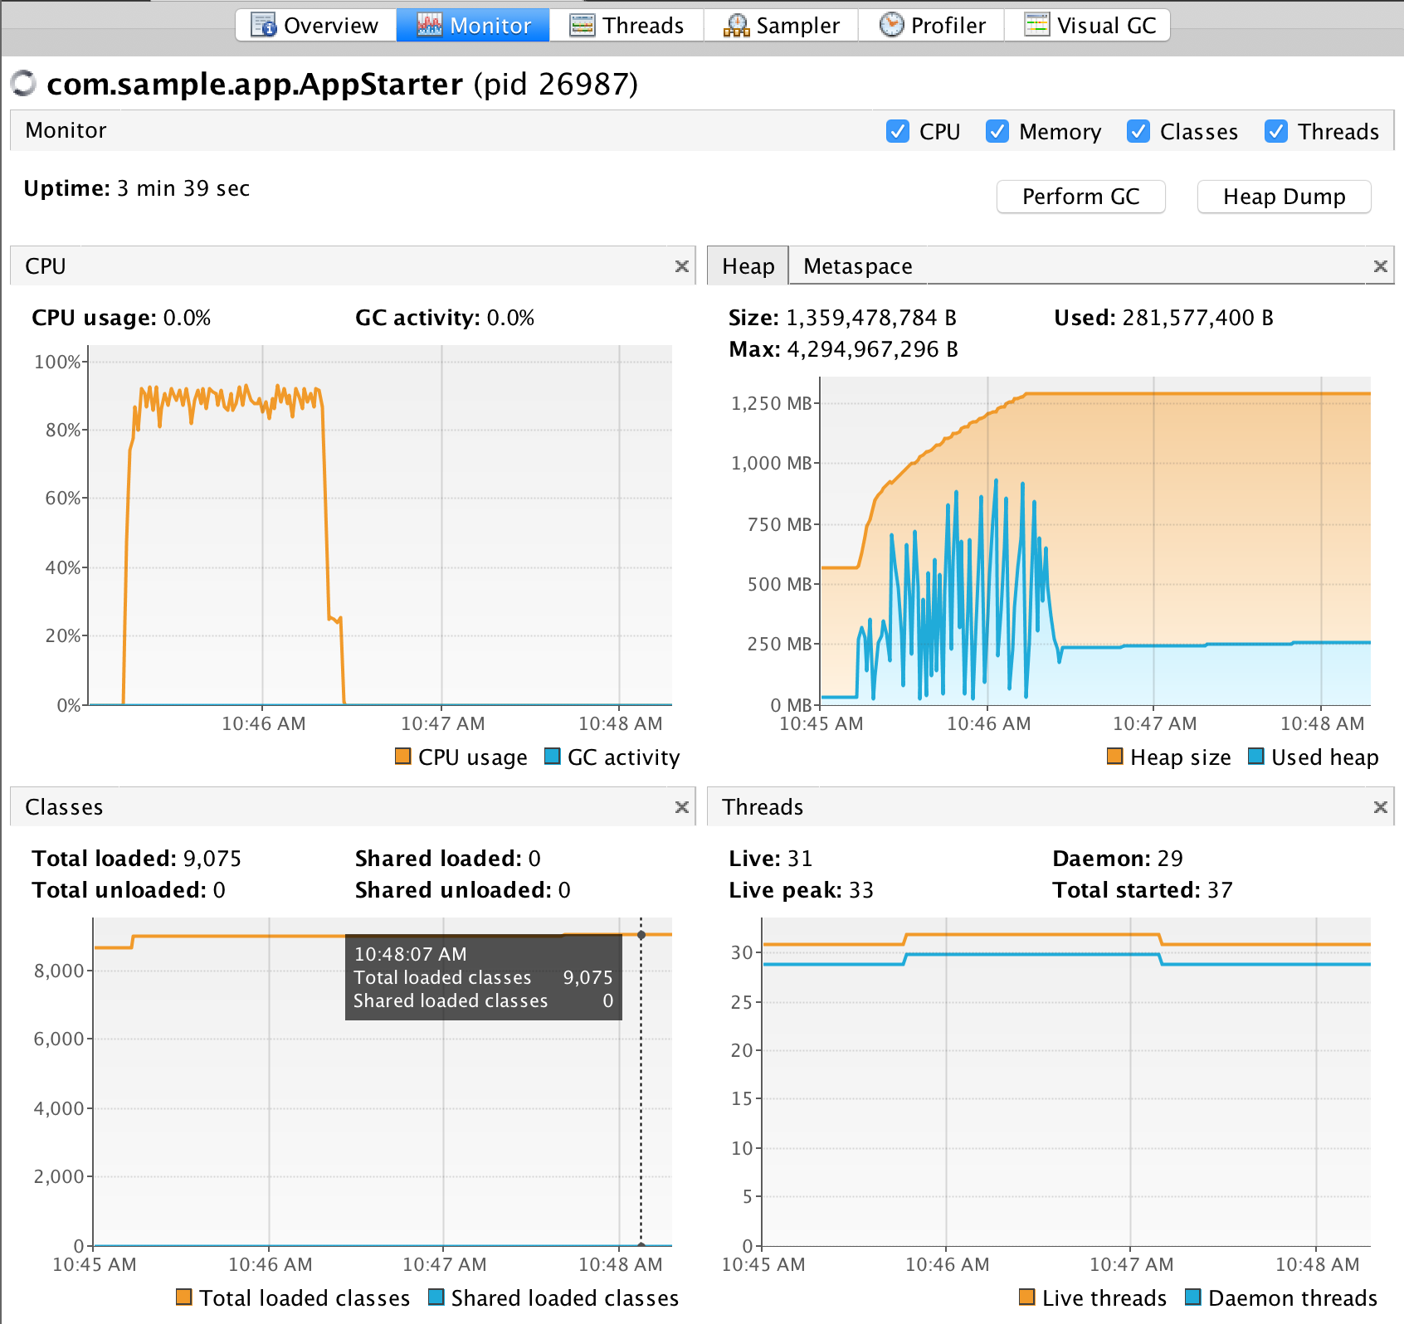Uncheck the CPU checkbox
Viewport: 1404px width, 1324px height.
[x=898, y=131]
